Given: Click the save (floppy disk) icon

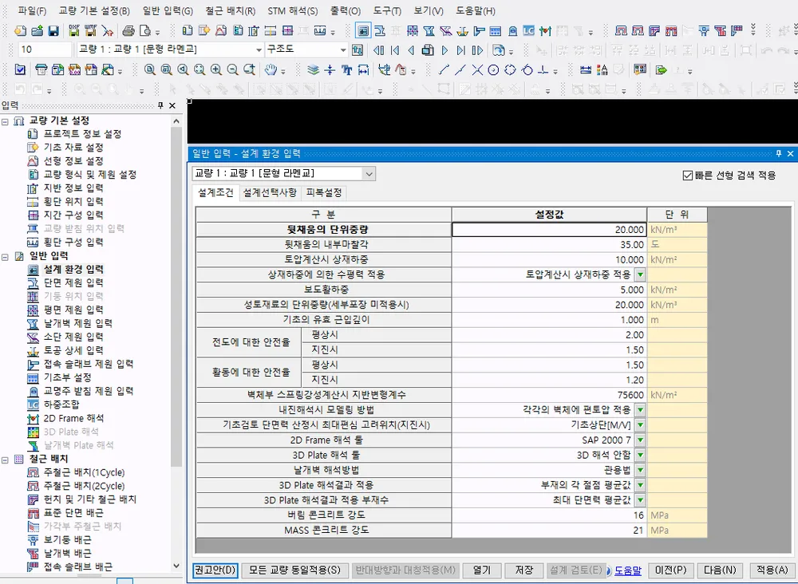Looking at the screenshot, I should 53,31.
